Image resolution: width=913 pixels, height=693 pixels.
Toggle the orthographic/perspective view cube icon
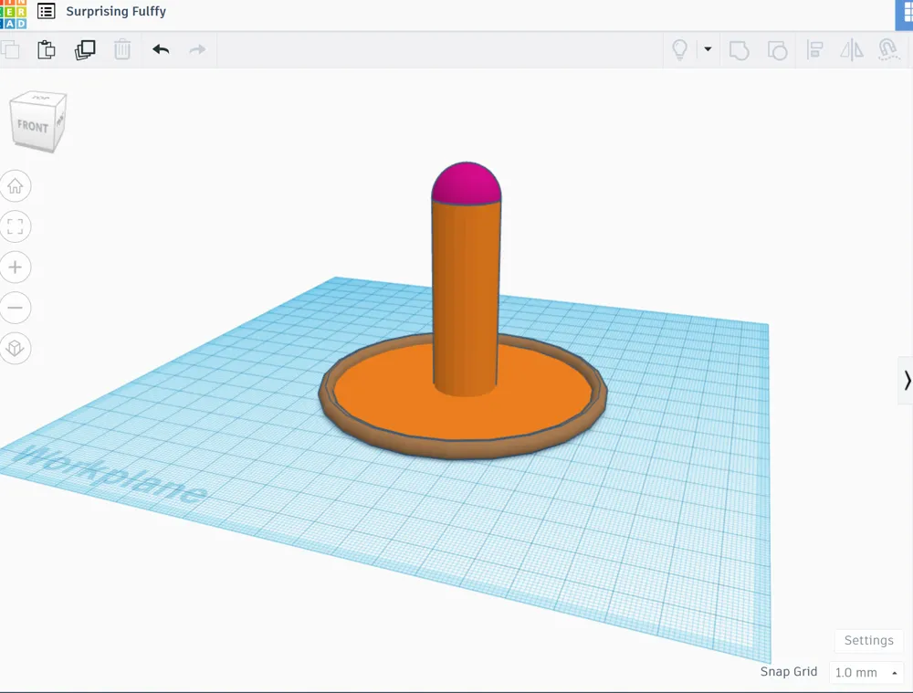(x=16, y=348)
